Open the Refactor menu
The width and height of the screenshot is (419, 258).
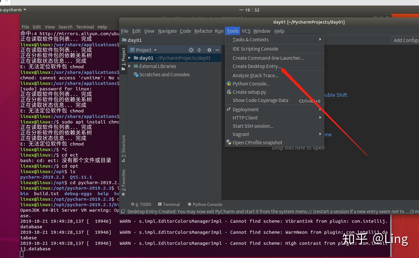tap(203, 31)
